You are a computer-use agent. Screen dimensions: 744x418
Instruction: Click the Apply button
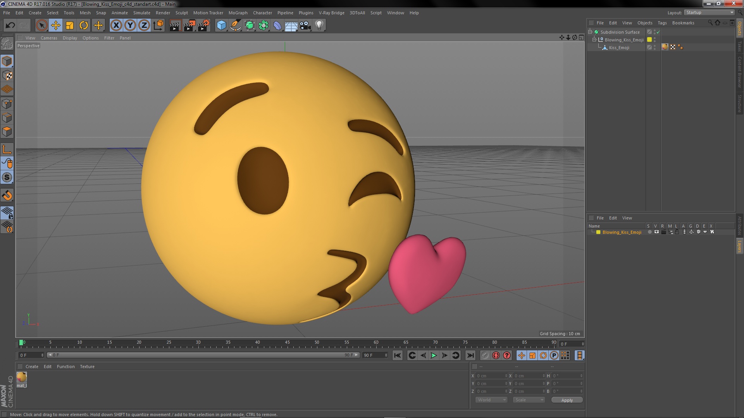[567, 400]
